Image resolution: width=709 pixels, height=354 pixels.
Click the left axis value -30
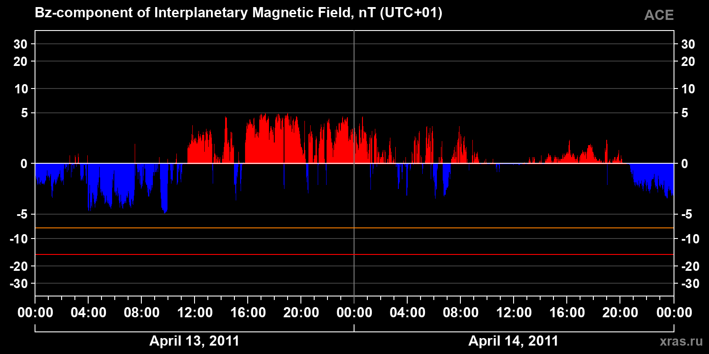tap(19, 284)
